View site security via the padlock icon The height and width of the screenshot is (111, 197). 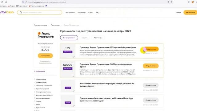click(26, 2)
